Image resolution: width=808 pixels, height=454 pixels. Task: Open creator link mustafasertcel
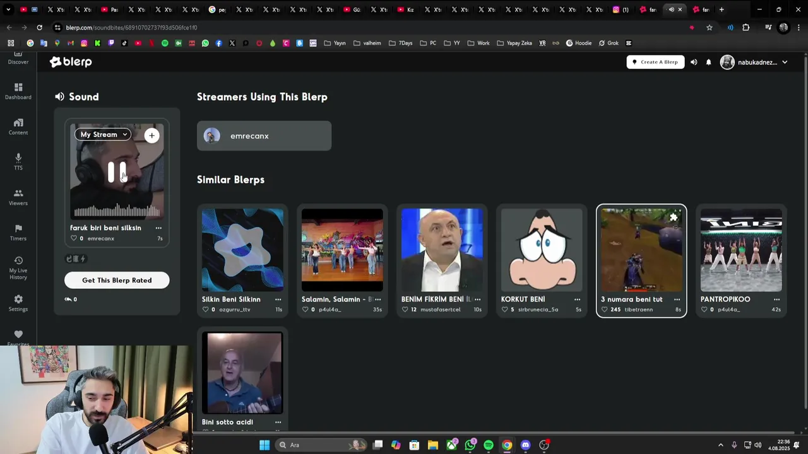tap(441, 310)
